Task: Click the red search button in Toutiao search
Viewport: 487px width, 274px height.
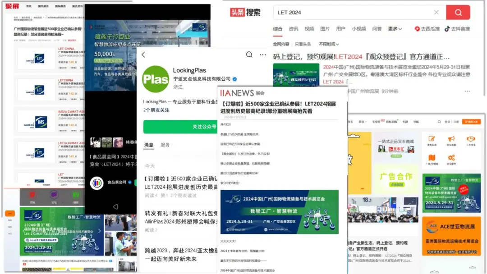Action: (x=458, y=13)
